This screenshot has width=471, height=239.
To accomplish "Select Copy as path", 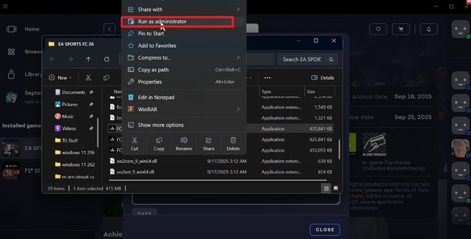I will [x=184, y=70].
